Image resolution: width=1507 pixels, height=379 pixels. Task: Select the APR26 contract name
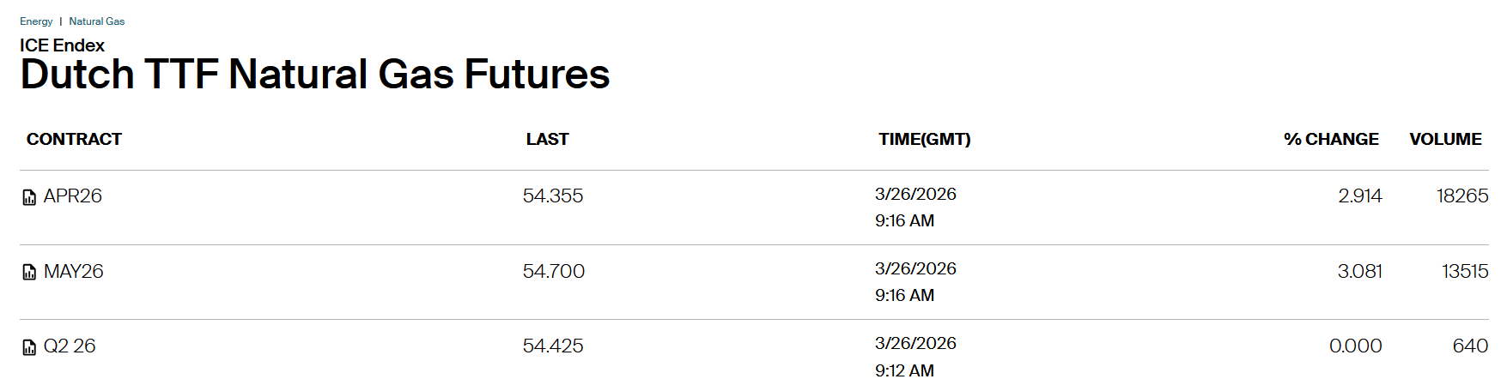73,196
